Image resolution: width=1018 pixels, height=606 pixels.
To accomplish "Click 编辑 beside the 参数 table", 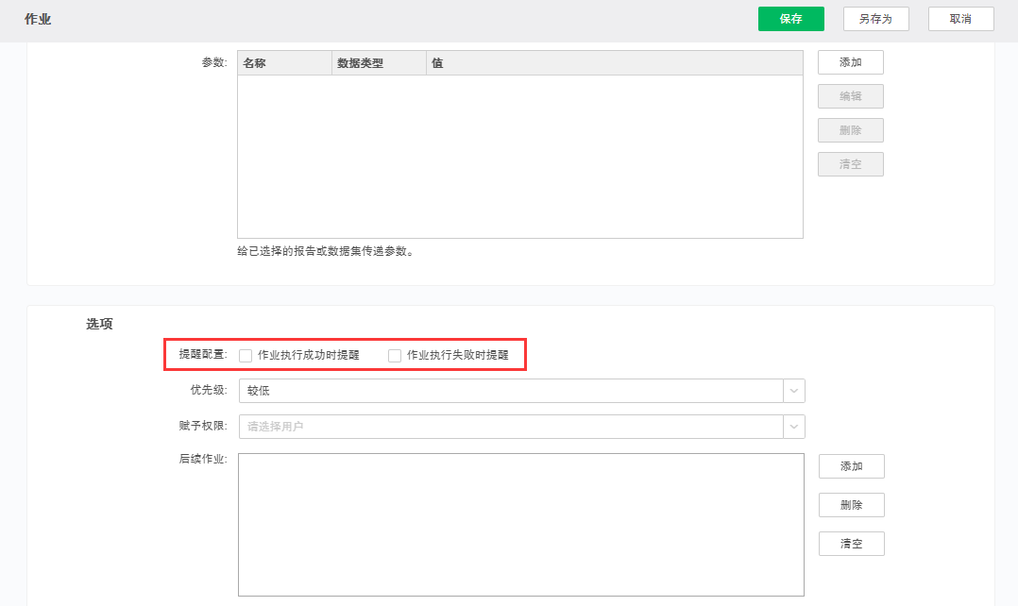I will point(850,96).
